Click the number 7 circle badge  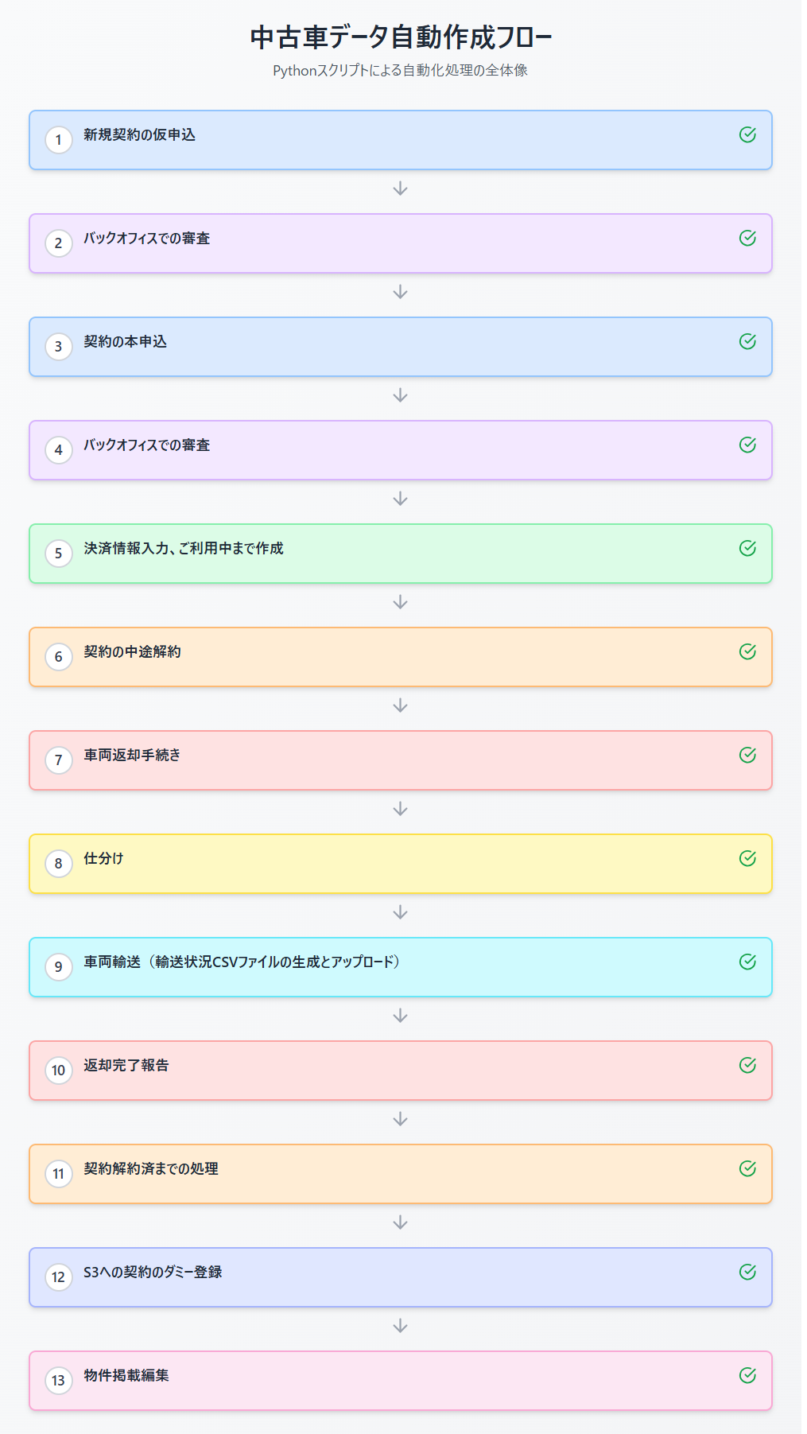[59, 760]
